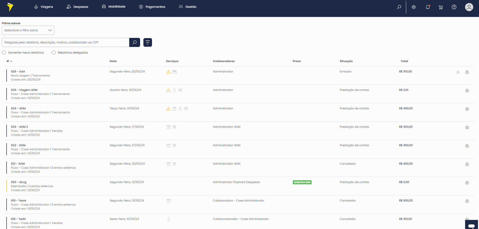Open report 625 - Viagem ADM

24,90
